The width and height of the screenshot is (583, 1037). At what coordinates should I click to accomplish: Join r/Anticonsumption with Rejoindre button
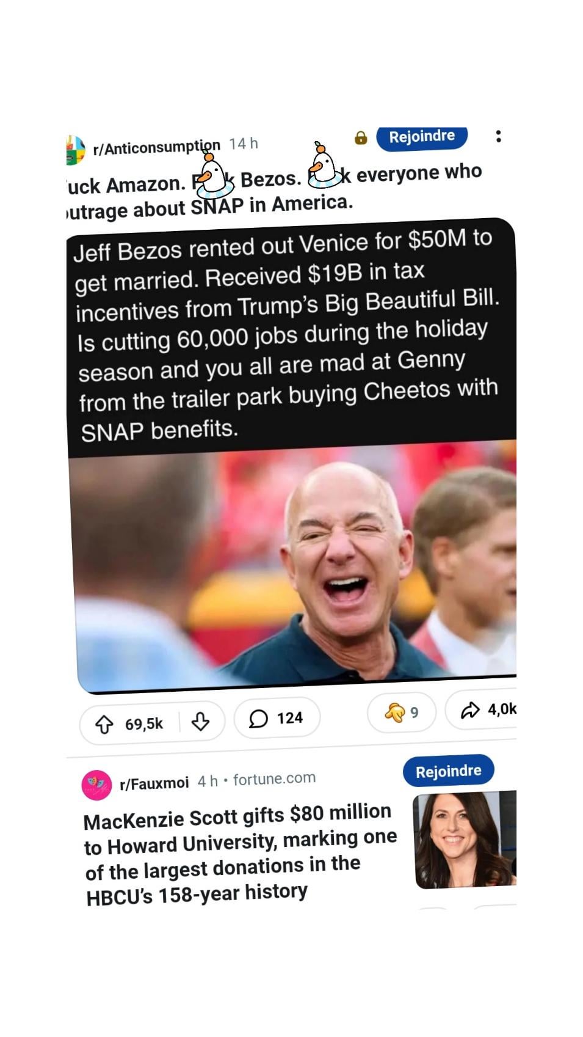(x=422, y=137)
